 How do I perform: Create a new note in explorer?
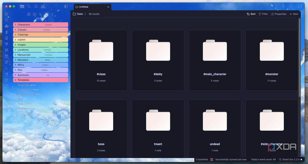29,14
